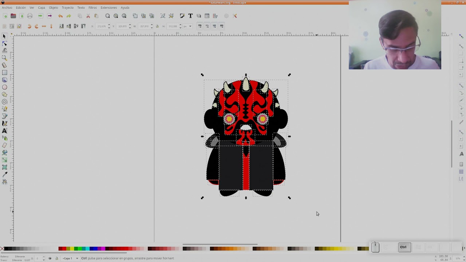The image size is (466, 262).
Task: Select the Color Dropper tool
Action: (4, 175)
